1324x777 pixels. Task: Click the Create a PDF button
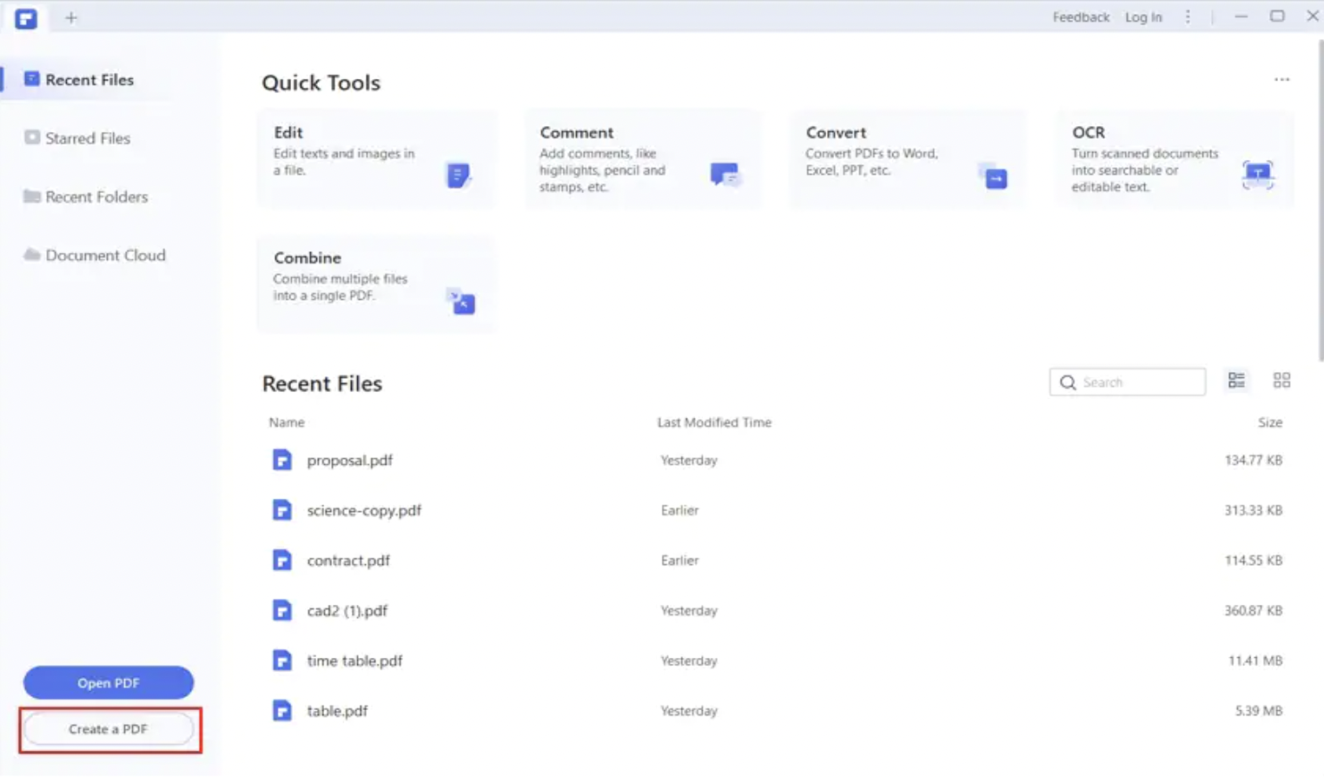point(109,729)
